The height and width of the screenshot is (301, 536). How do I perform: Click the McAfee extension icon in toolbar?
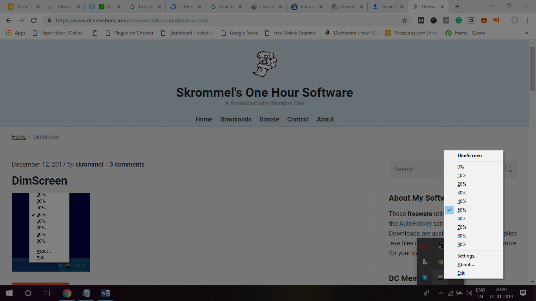click(x=471, y=20)
